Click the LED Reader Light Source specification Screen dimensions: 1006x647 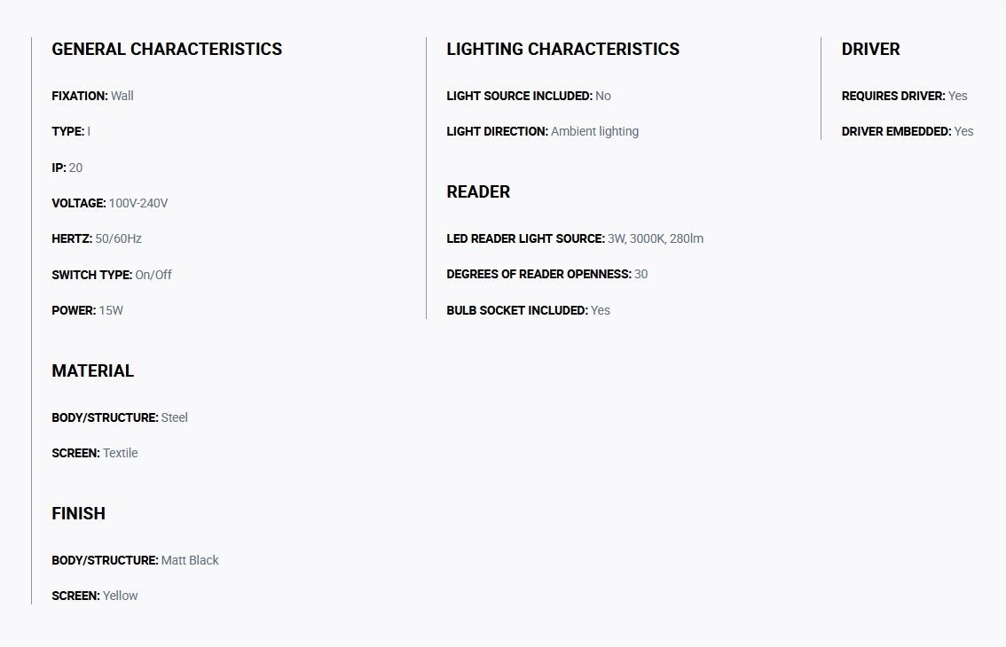pos(575,238)
